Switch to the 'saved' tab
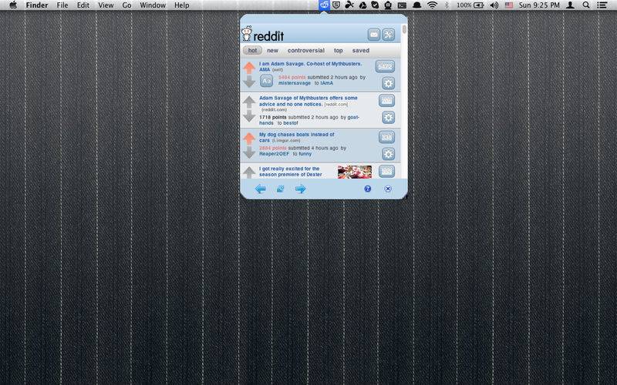The height and width of the screenshot is (385, 617). point(360,50)
